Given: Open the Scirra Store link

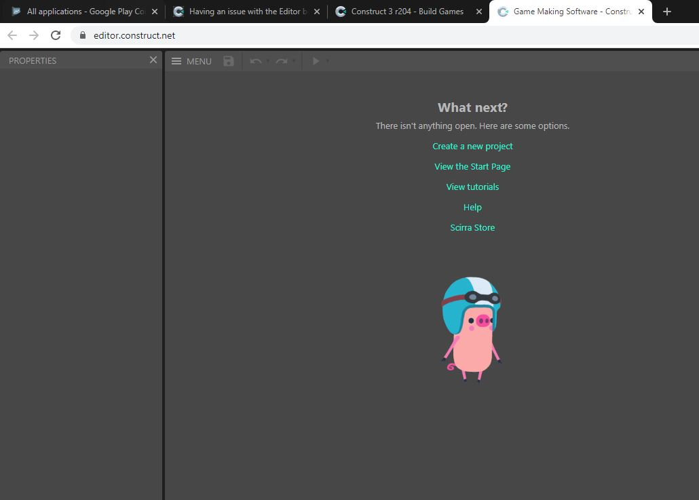Looking at the screenshot, I should pyautogui.click(x=472, y=228).
